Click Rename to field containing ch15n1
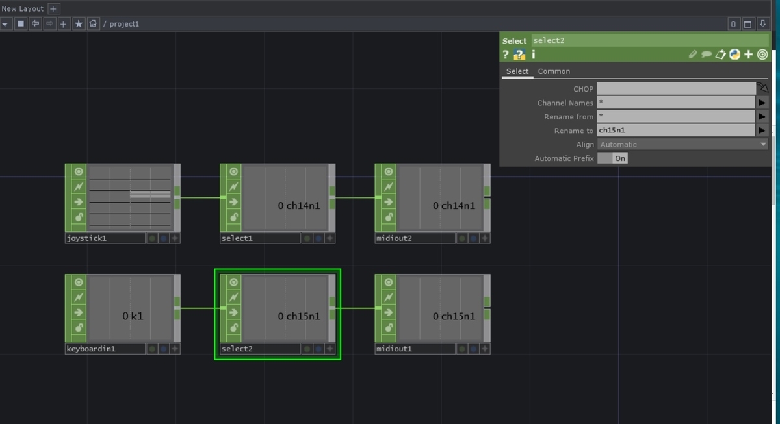The image size is (780, 424). [675, 131]
